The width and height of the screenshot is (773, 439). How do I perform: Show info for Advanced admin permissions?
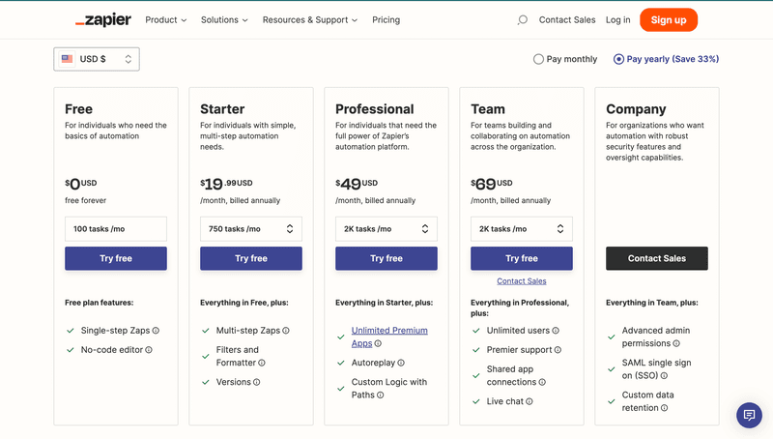point(676,343)
